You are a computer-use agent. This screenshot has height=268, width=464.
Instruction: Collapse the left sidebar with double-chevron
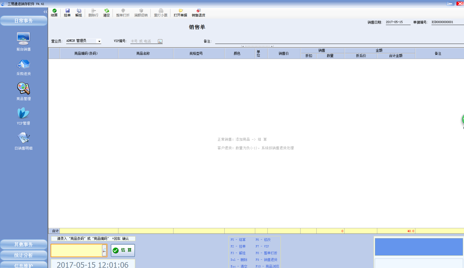[x=45, y=12]
